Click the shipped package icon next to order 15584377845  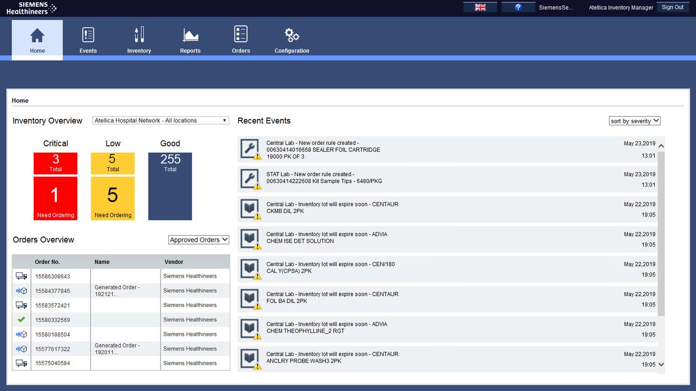(21, 290)
